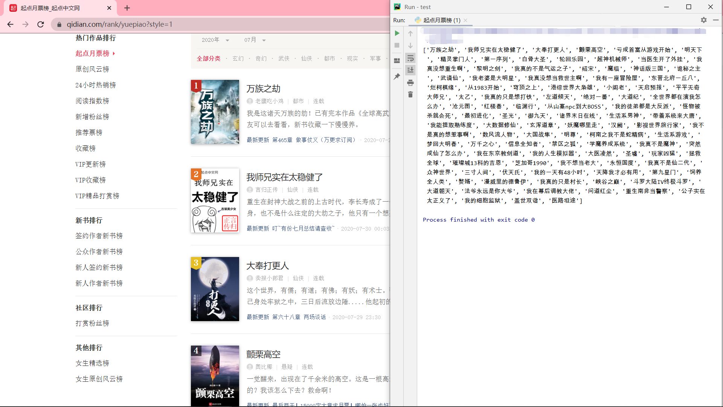This screenshot has height=407, width=723.
Task: Stop the running process with the stop square
Action: point(397,45)
